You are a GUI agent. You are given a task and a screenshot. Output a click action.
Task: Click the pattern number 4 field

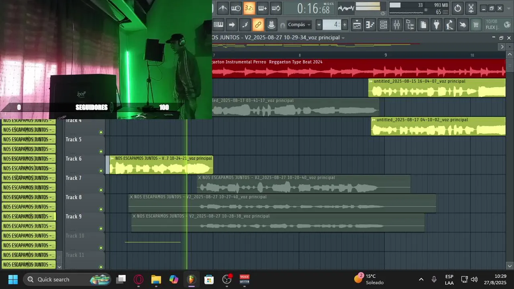pos(332,25)
